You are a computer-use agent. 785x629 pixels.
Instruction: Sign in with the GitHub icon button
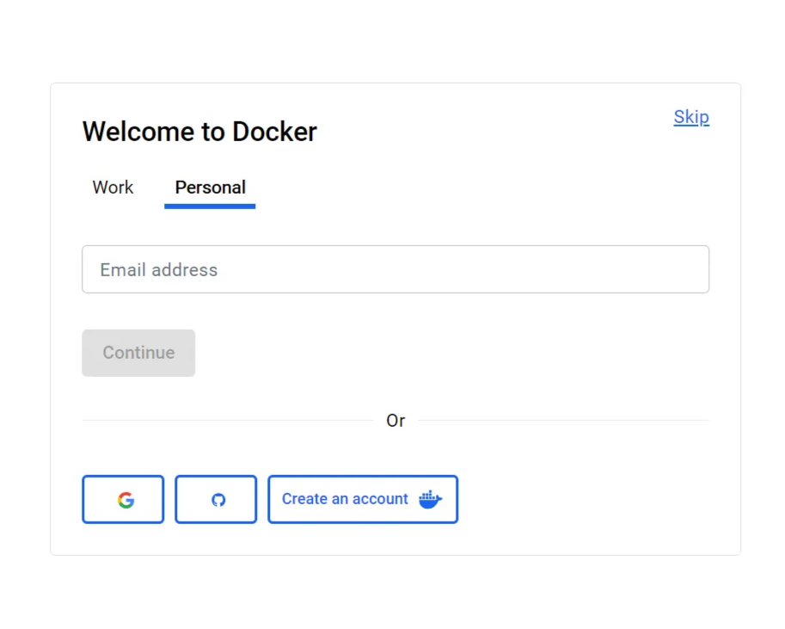tap(216, 499)
